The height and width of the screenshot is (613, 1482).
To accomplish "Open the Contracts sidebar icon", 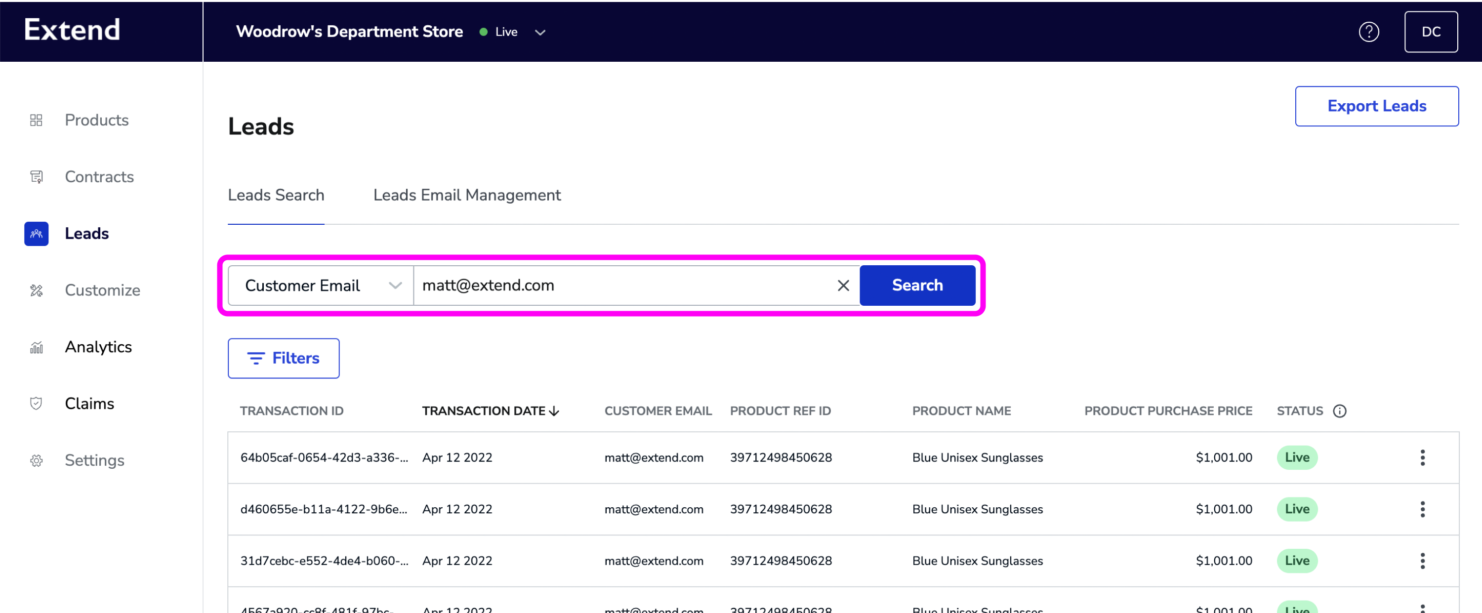I will click(36, 176).
